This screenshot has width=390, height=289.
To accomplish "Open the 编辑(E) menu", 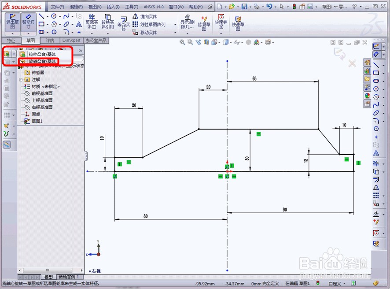I will 76,7.
